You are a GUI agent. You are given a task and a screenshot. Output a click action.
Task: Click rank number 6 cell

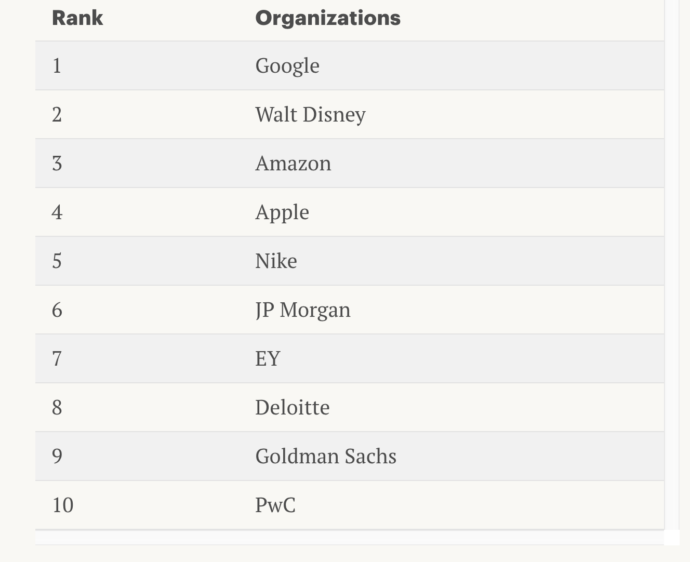coord(57,310)
